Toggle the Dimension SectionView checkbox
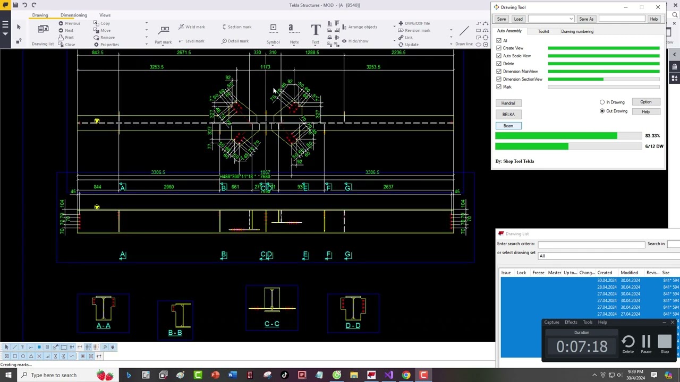The height and width of the screenshot is (382, 680). [x=499, y=79]
